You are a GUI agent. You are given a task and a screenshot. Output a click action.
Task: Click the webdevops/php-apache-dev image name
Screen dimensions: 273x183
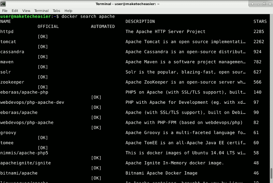pyautogui.click(x=32, y=102)
